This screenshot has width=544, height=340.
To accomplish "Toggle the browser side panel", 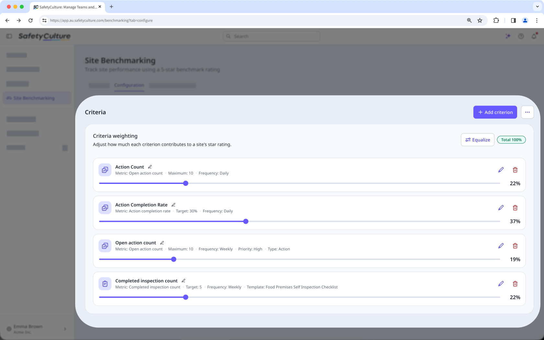I will pyautogui.click(x=513, y=20).
